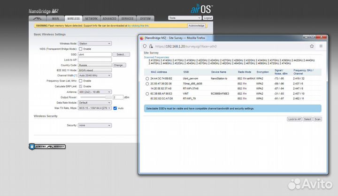
Task: Open the Firefox hamburger menu
Action: click(x=321, y=46)
